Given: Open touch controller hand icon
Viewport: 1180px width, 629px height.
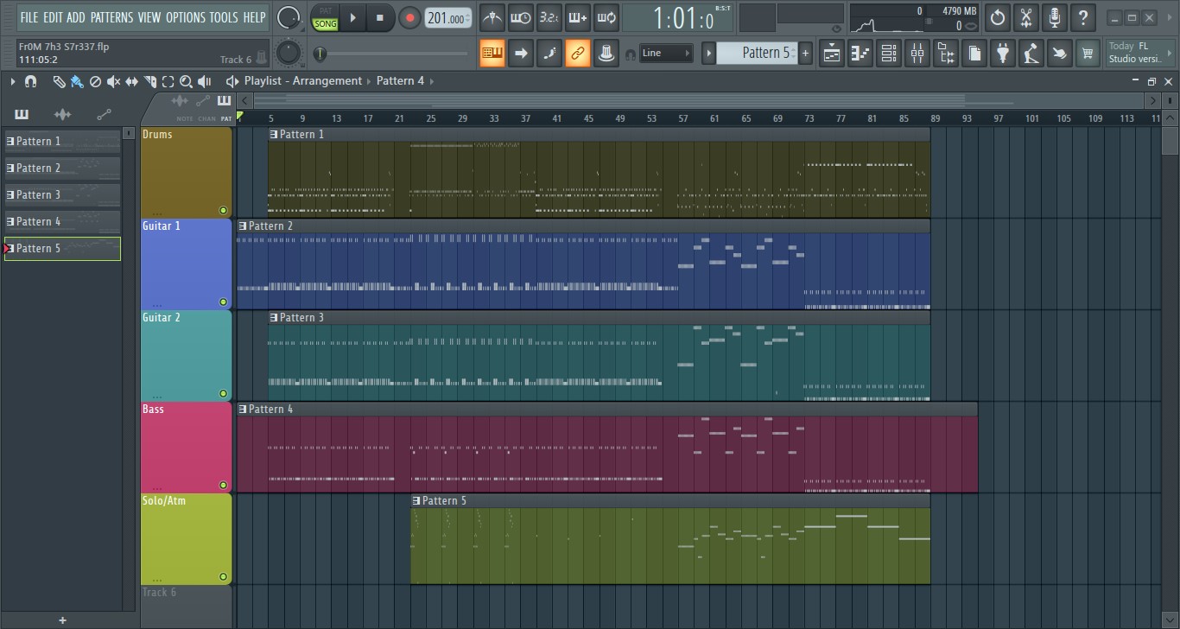Looking at the screenshot, I should click(x=1060, y=53).
